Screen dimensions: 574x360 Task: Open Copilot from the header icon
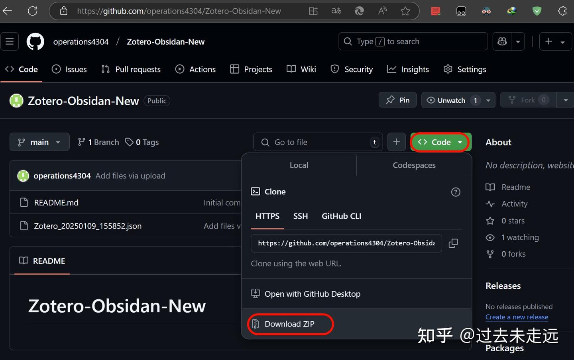pyautogui.click(x=501, y=41)
